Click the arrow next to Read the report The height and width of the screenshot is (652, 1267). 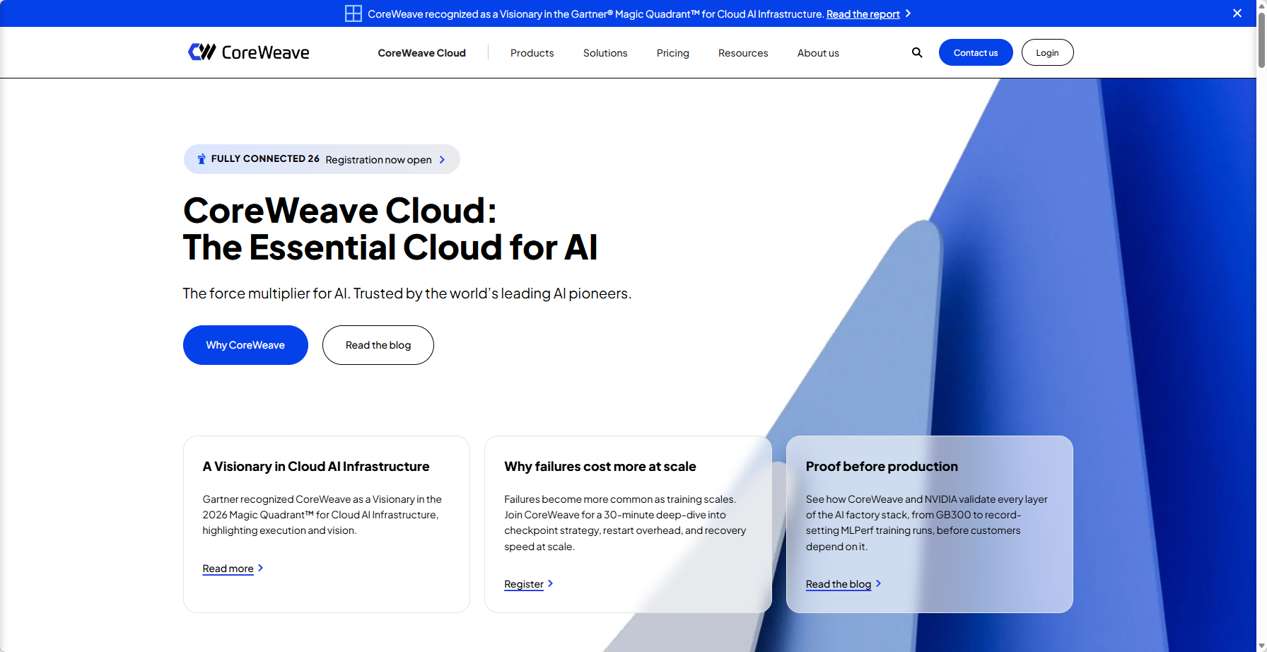pyautogui.click(x=909, y=13)
